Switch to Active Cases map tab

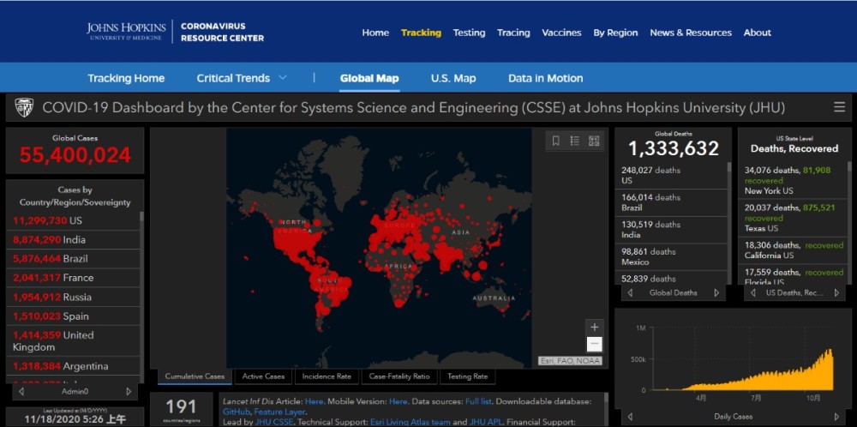[x=263, y=376]
